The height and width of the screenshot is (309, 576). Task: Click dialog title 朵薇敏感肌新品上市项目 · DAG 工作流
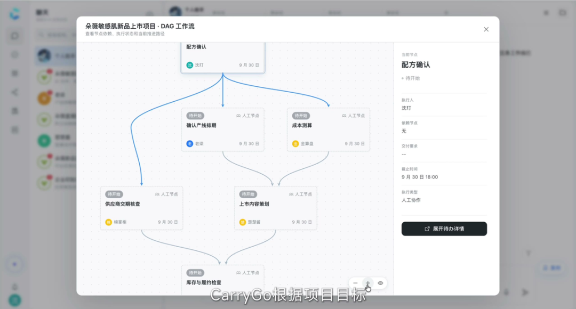click(x=140, y=26)
